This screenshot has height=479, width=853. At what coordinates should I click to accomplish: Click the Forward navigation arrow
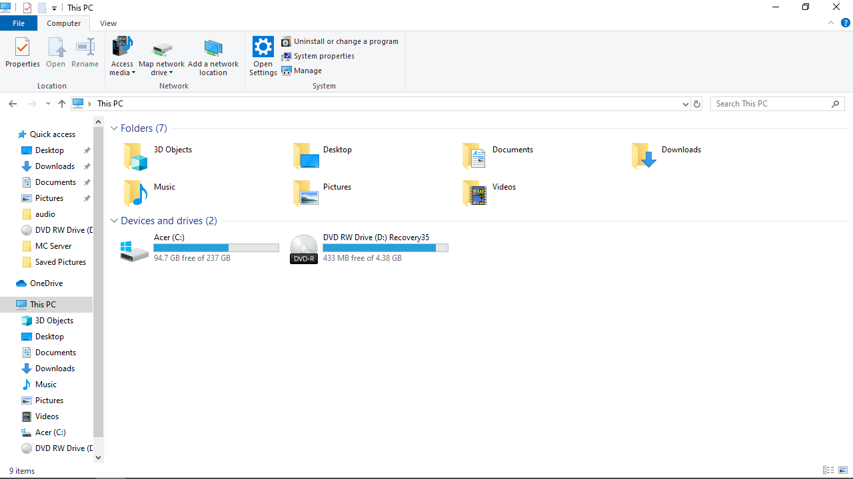pyautogui.click(x=32, y=104)
